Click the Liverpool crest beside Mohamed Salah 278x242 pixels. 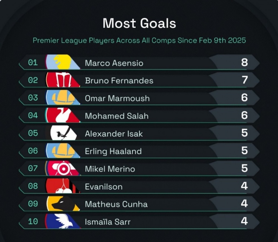62,115
